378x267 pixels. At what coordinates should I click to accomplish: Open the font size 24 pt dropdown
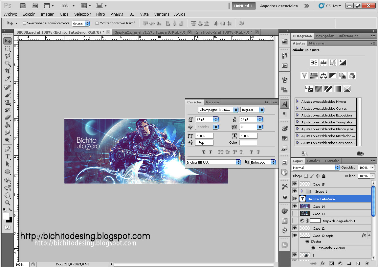click(216, 119)
